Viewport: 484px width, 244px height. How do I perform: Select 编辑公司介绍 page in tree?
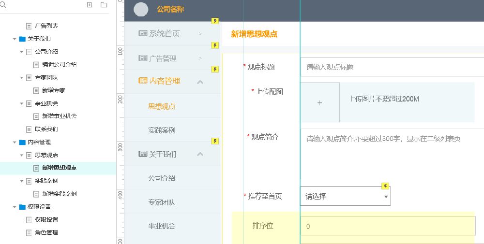[x=59, y=64]
